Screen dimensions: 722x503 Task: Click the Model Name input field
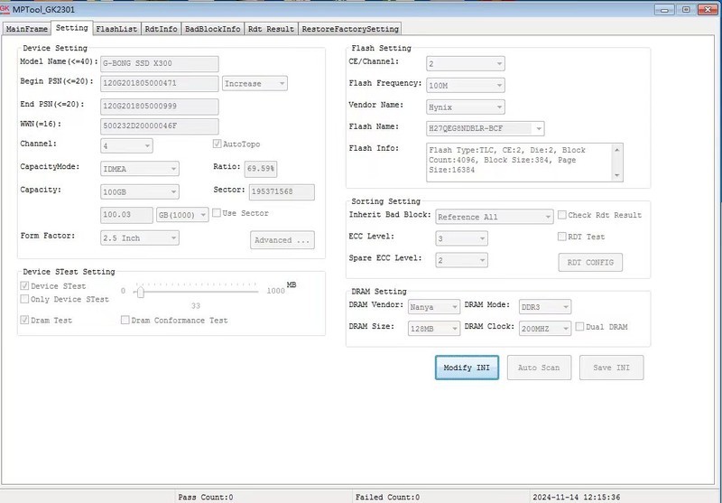coord(159,63)
